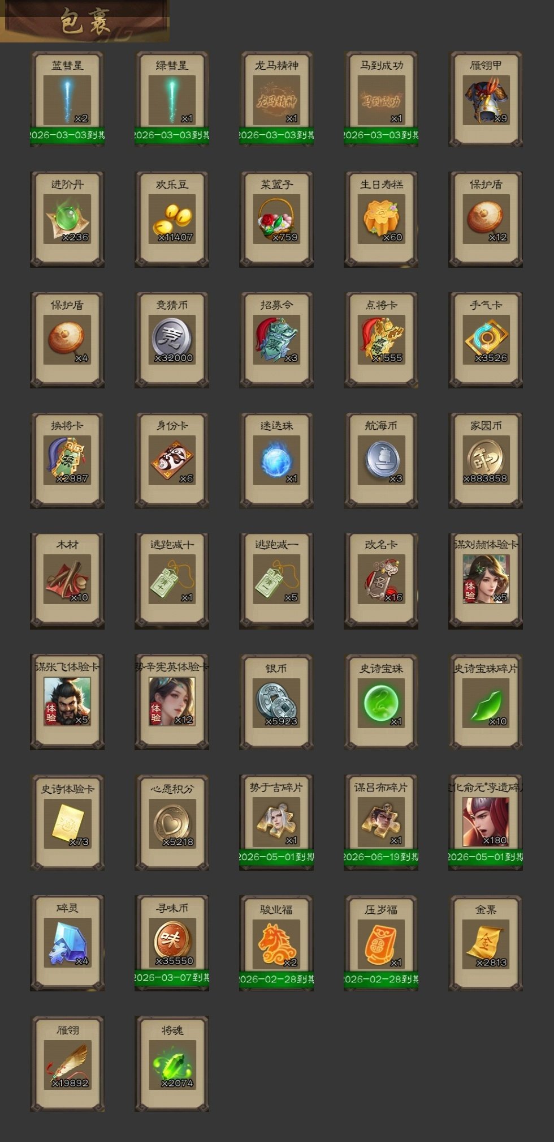The height and width of the screenshot is (1142, 554).
Task: Click the 心愿积分 heart coin item
Action: coord(172,823)
